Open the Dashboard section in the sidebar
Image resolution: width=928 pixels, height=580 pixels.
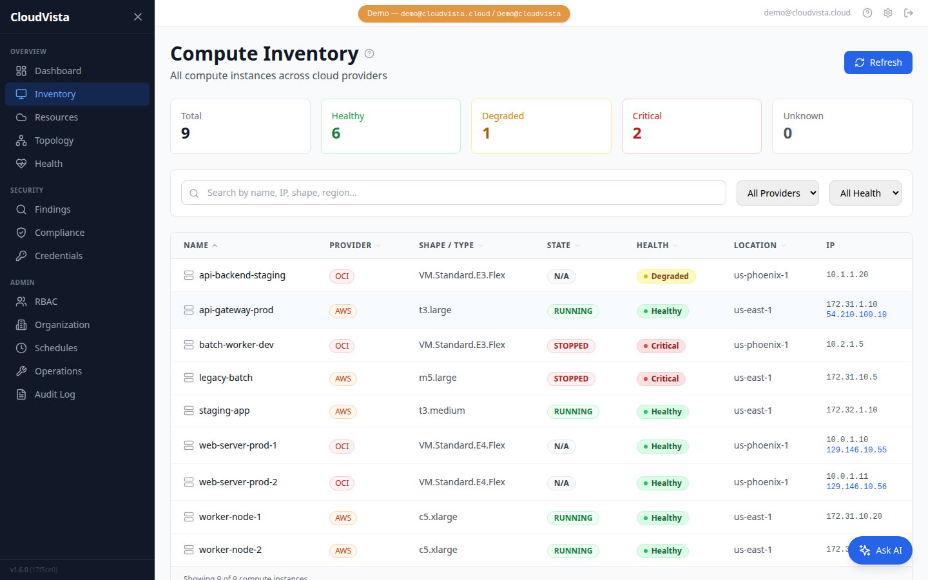pos(57,70)
